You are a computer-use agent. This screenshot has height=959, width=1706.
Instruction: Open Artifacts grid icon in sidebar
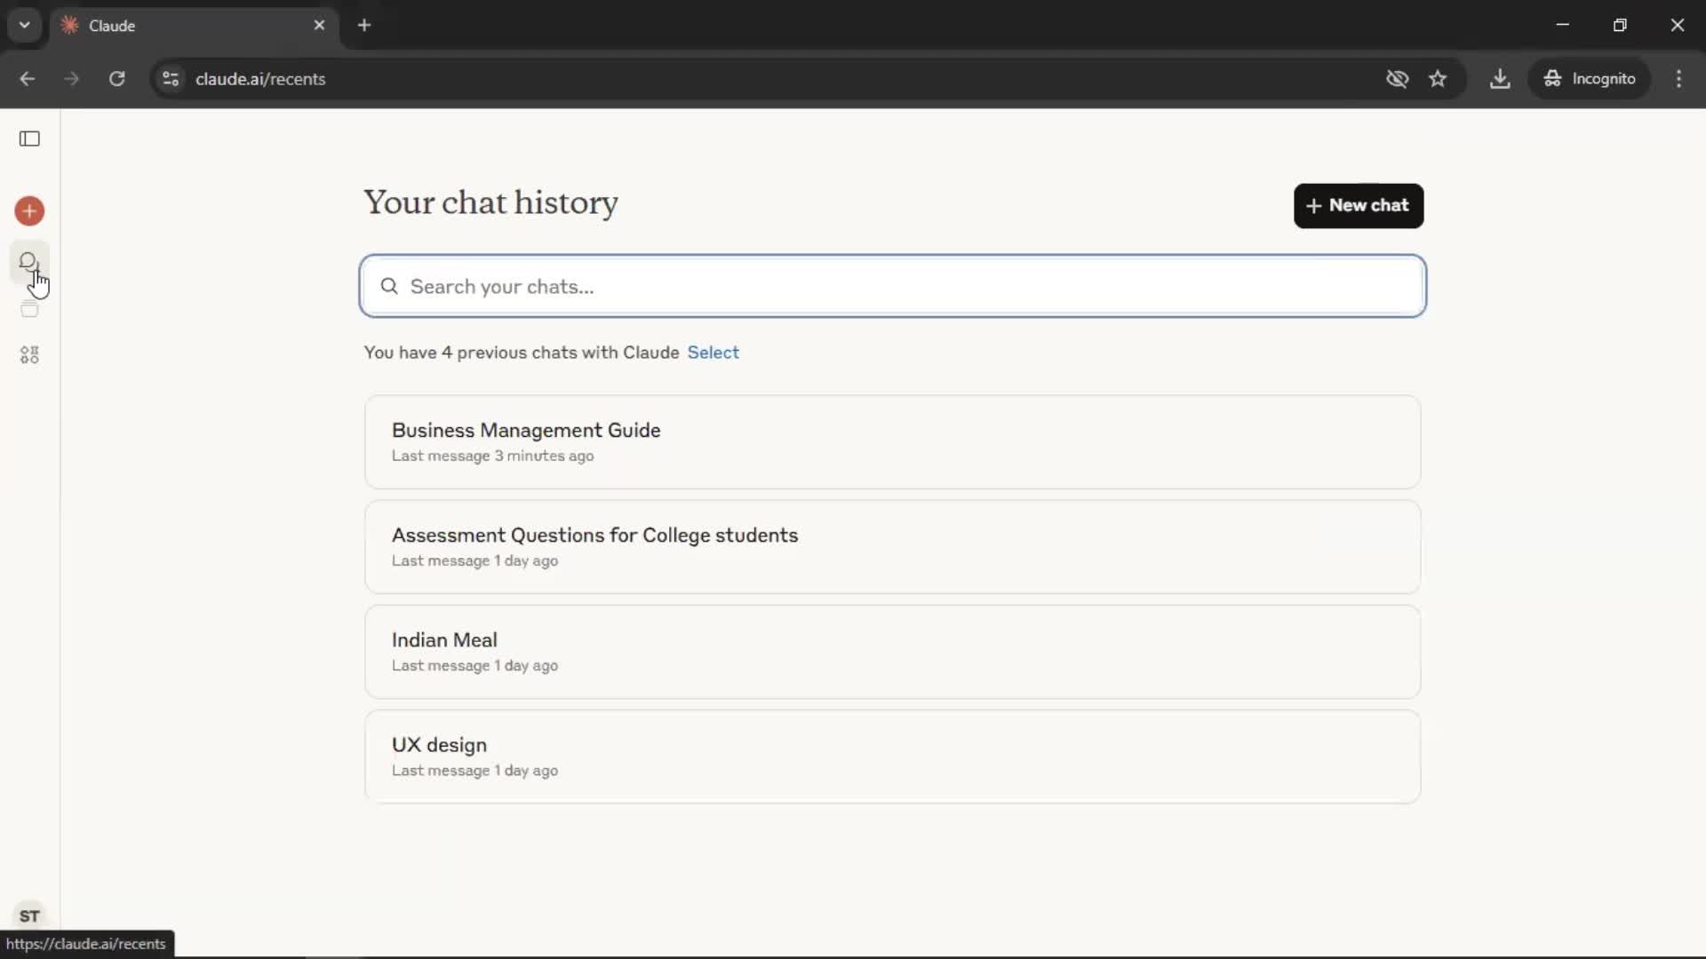29,355
